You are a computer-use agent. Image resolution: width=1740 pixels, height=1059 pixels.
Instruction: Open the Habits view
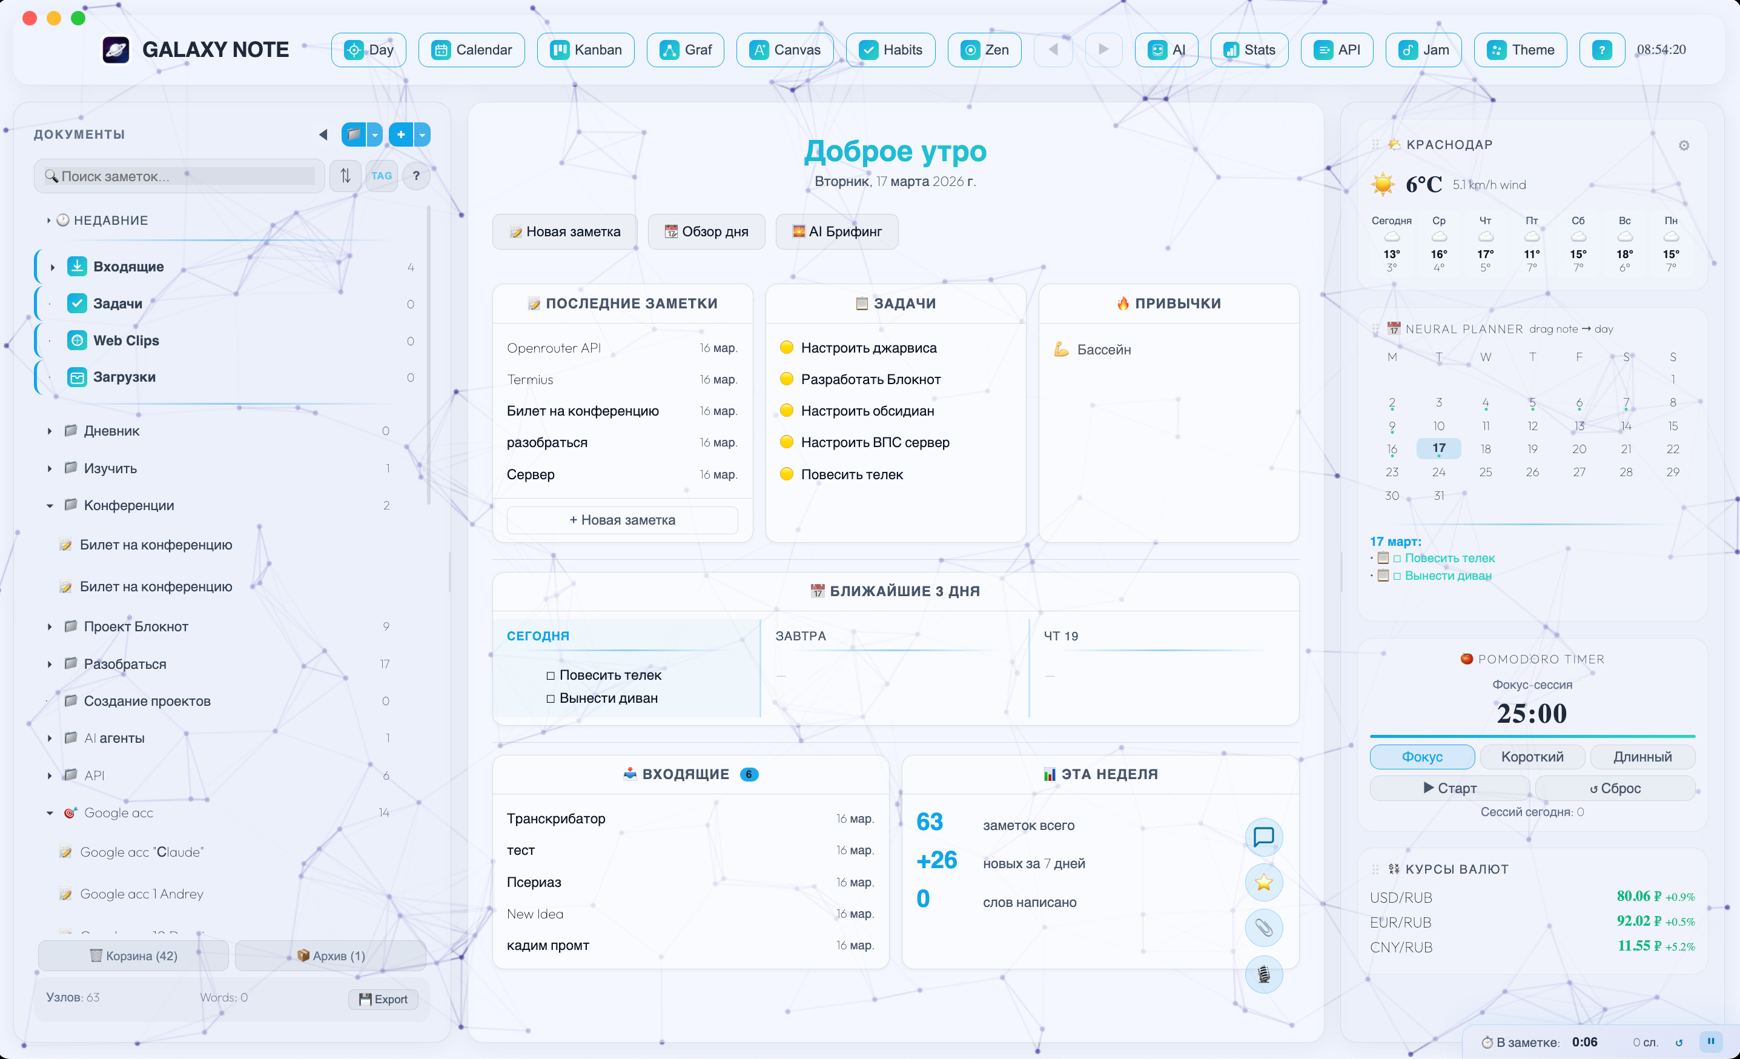(x=890, y=50)
